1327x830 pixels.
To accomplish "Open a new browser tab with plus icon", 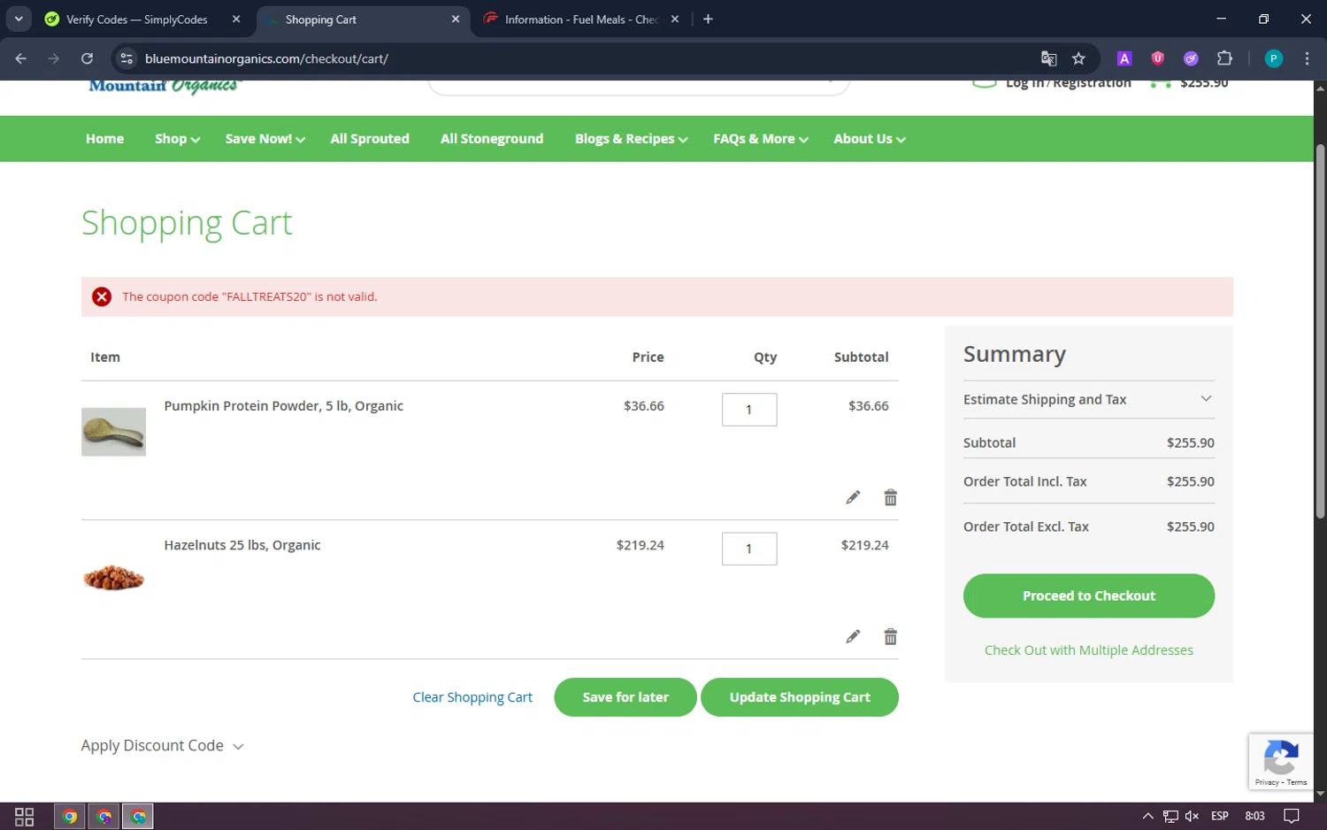I will [x=708, y=19].
